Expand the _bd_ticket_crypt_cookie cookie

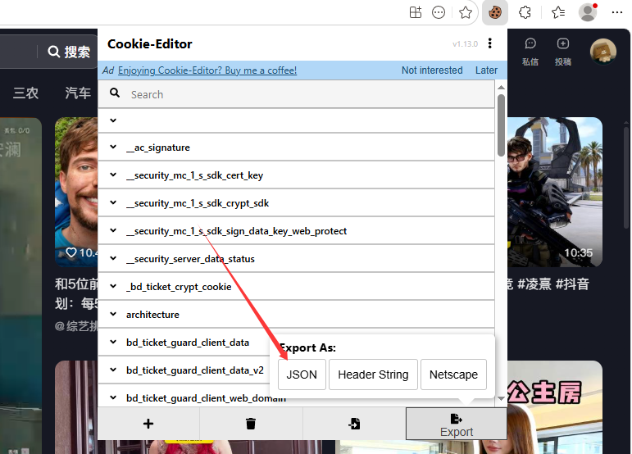(x=296, y=287)
